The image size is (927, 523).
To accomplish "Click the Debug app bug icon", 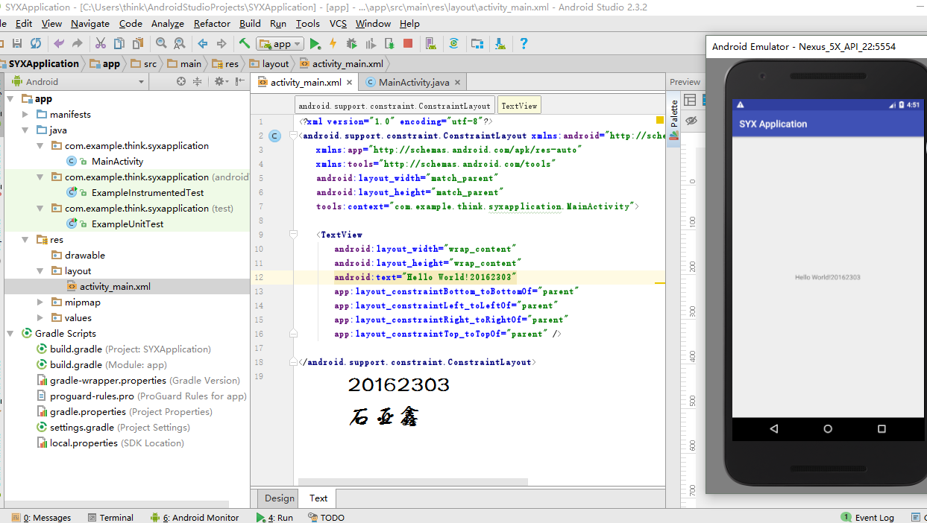I will coord(351,43).
